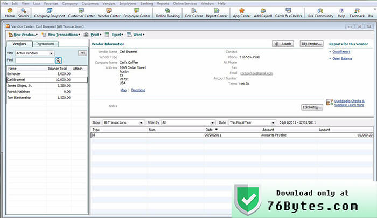Open QuickBooks Checks & Supplies learn more link
Viewport: 377px width, 218px height.
coord(350,103)
